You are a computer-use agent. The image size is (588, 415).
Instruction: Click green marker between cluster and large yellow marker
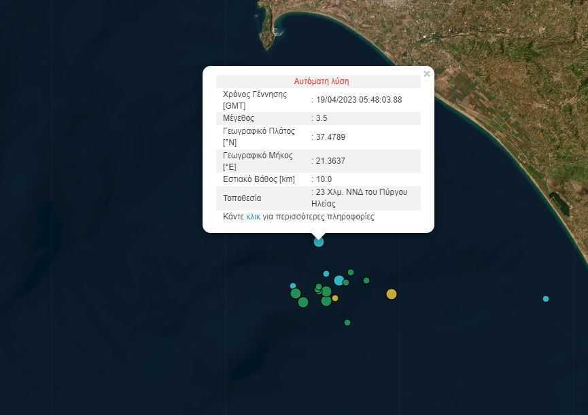(x=366, y=281)
